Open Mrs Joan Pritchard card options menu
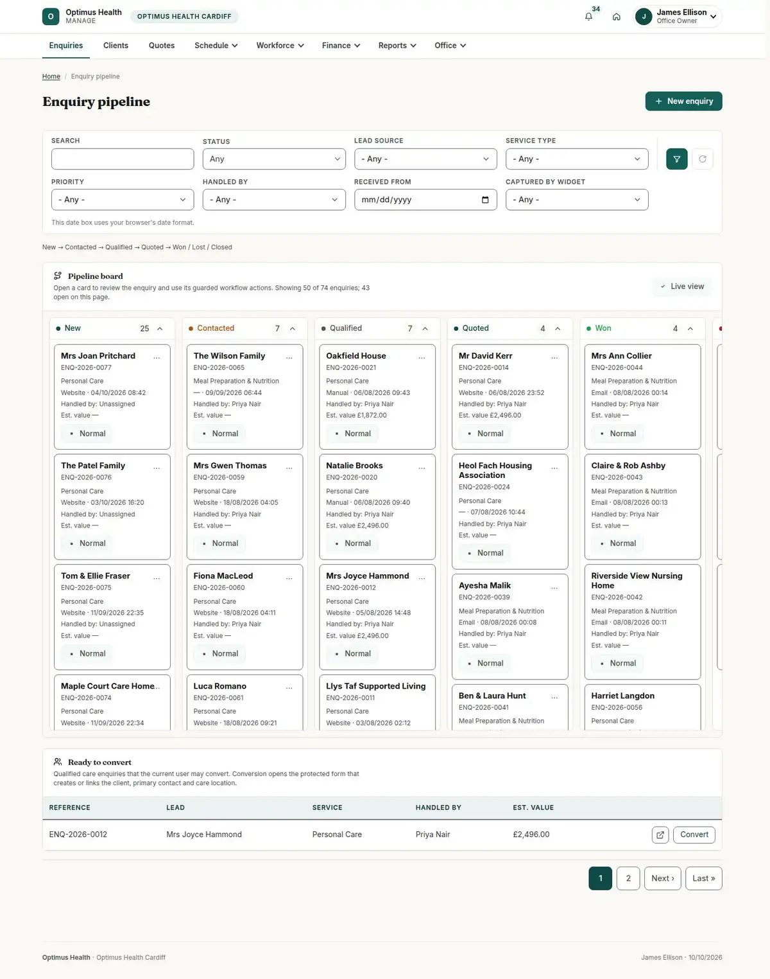Viewport: 770px width, 979px height. click(157, 357)
